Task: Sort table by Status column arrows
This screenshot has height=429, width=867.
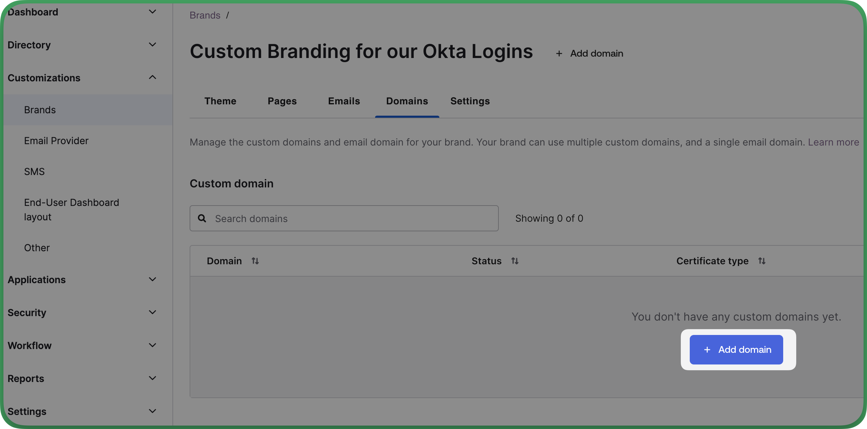Action: pos(515,261)
